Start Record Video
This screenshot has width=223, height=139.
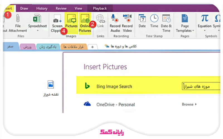[127, 23]
